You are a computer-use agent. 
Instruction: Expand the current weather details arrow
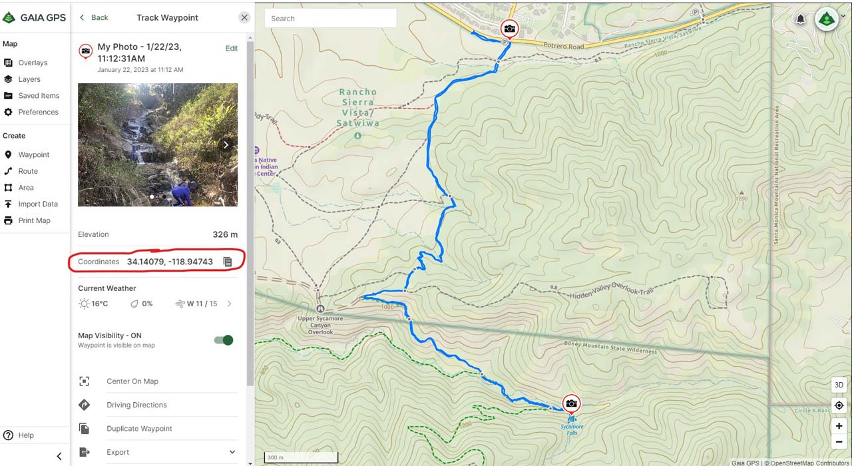(x=230, y=304)
